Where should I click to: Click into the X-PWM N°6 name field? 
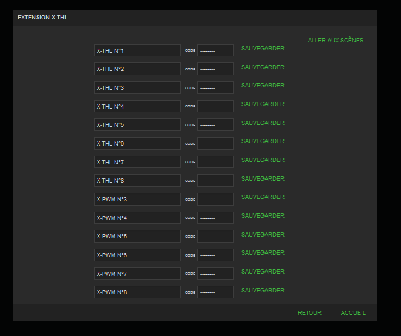tap(137, 255)
